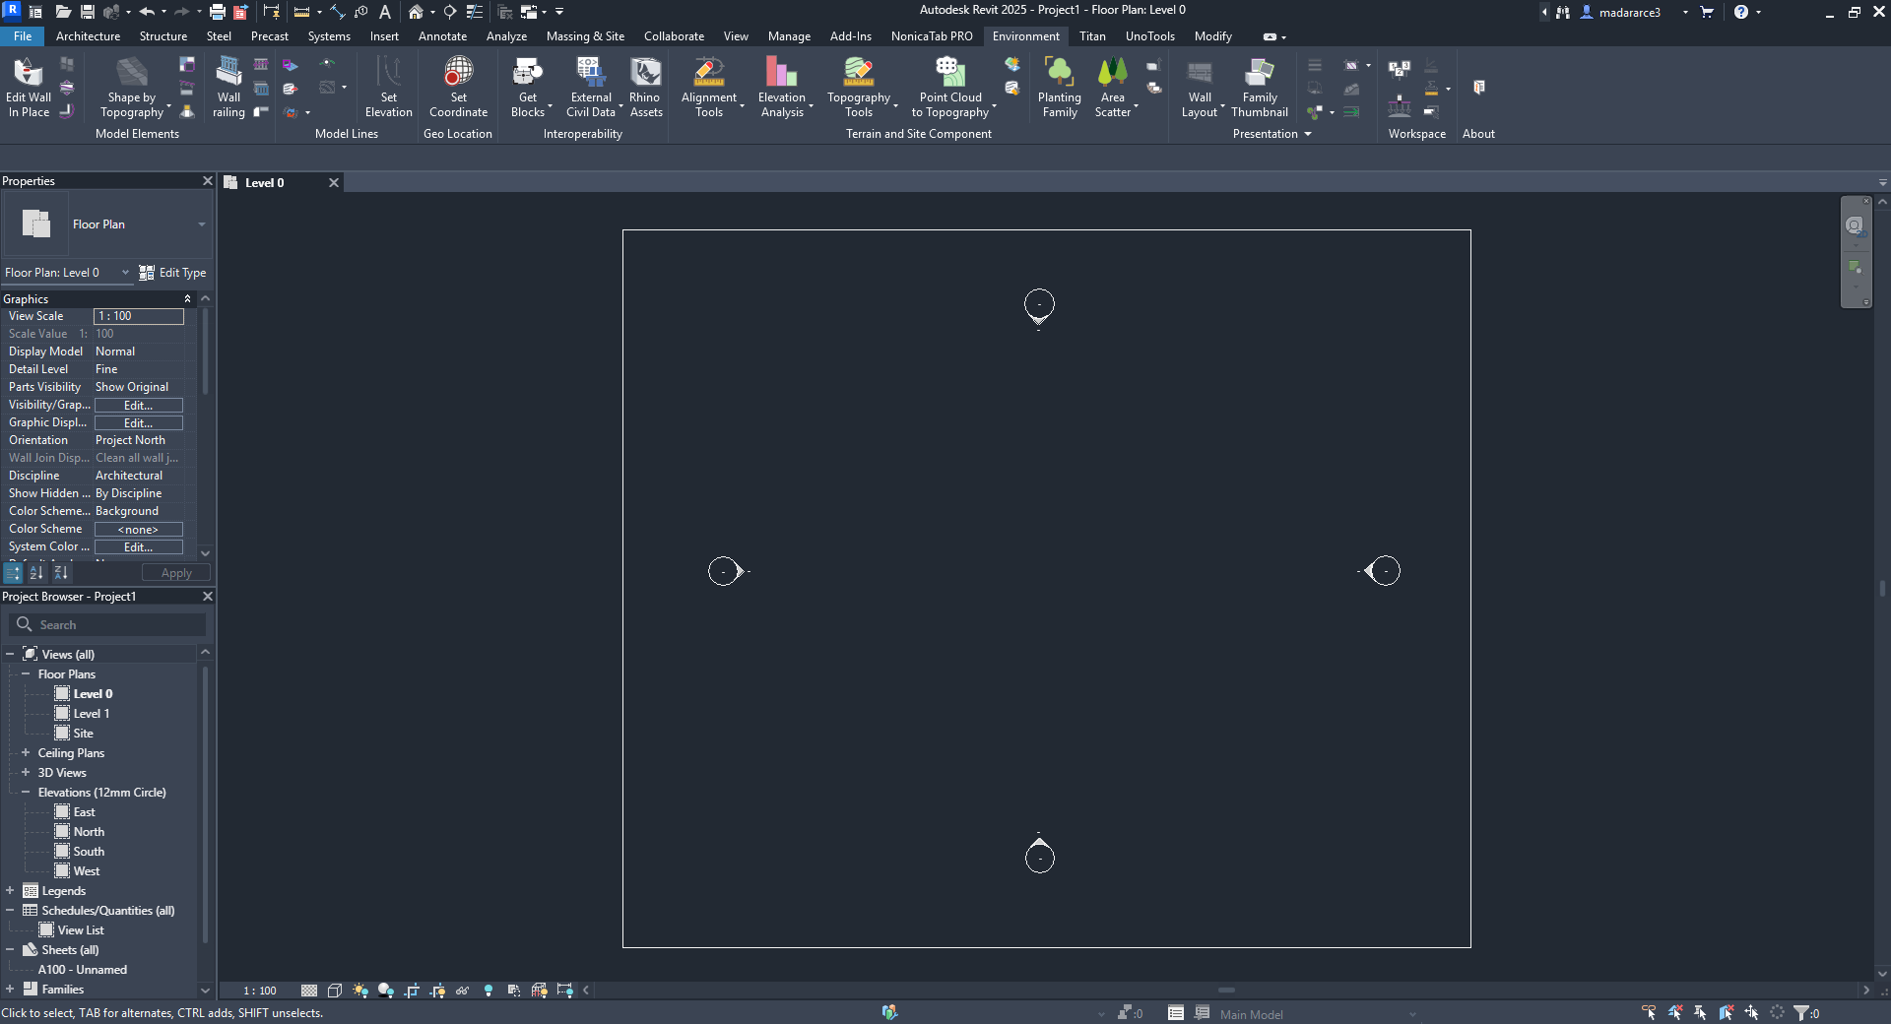This screenshot has width=1891, height=1024.
Task: Toggle Reveal Hidden Elements lightbulb
Action: (x=489, y=991)
